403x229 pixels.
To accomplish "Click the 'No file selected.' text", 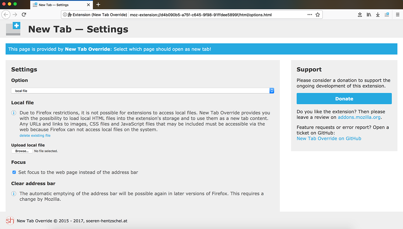I will click(x=46, y=151).
